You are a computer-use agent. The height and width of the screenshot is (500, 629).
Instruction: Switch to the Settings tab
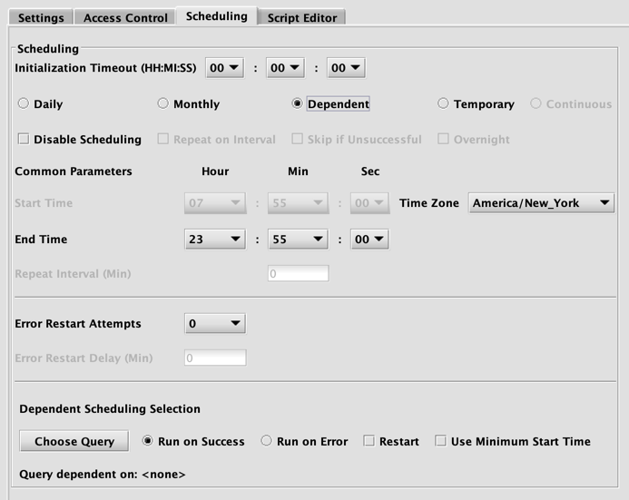(41, 17)
